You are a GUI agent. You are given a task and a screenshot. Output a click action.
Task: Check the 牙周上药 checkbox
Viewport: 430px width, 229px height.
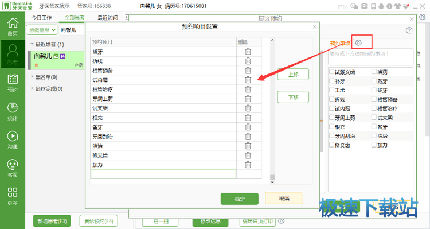pyautogui.click(x=332, y=118)
